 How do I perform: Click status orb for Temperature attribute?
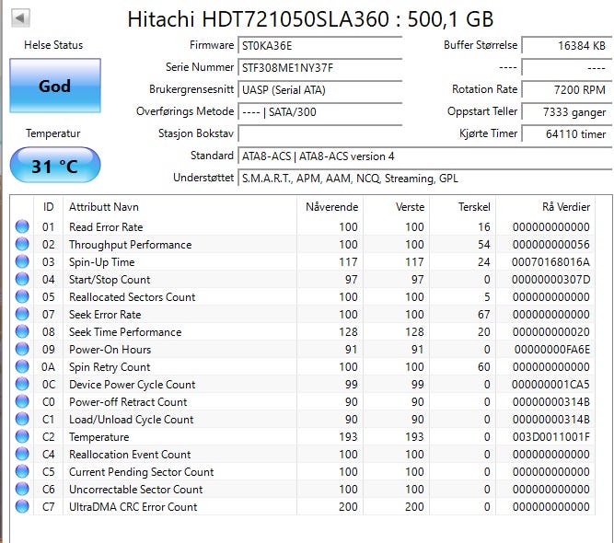tap(22, 436)
